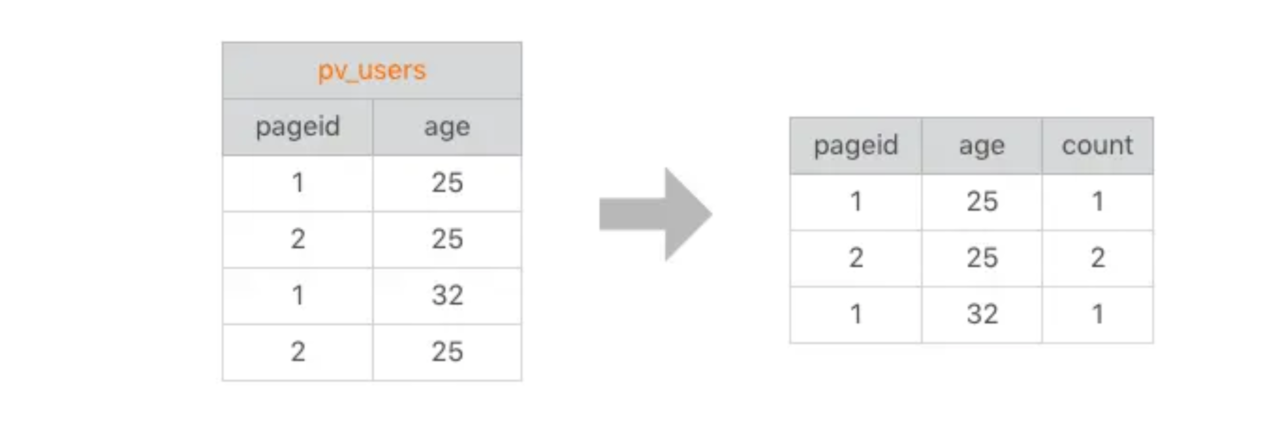
Task: Click the first-row age cell in pv_users
Action: coord(447,183)
